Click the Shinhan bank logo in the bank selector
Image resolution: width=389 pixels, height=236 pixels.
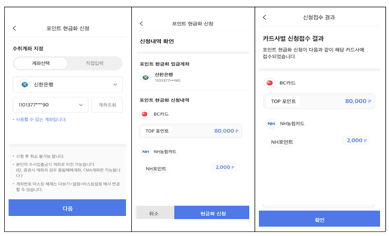(25, 84)
